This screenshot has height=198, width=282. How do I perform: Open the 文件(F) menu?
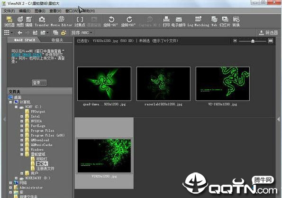9,11
